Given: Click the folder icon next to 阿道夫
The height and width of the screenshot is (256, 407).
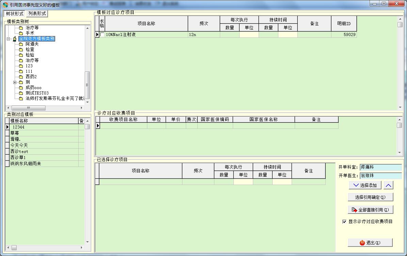Looking at the screenshot, I should click(x=21, y=44).
